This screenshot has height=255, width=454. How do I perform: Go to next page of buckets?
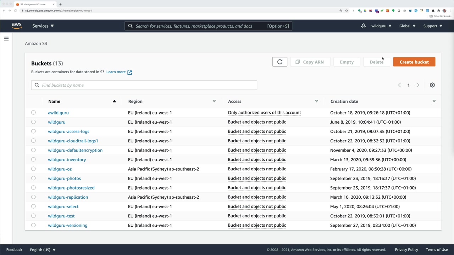click(417, 85)
